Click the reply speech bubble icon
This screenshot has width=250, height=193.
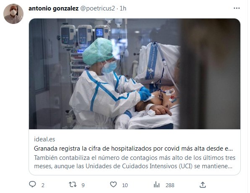pos(33,184)
